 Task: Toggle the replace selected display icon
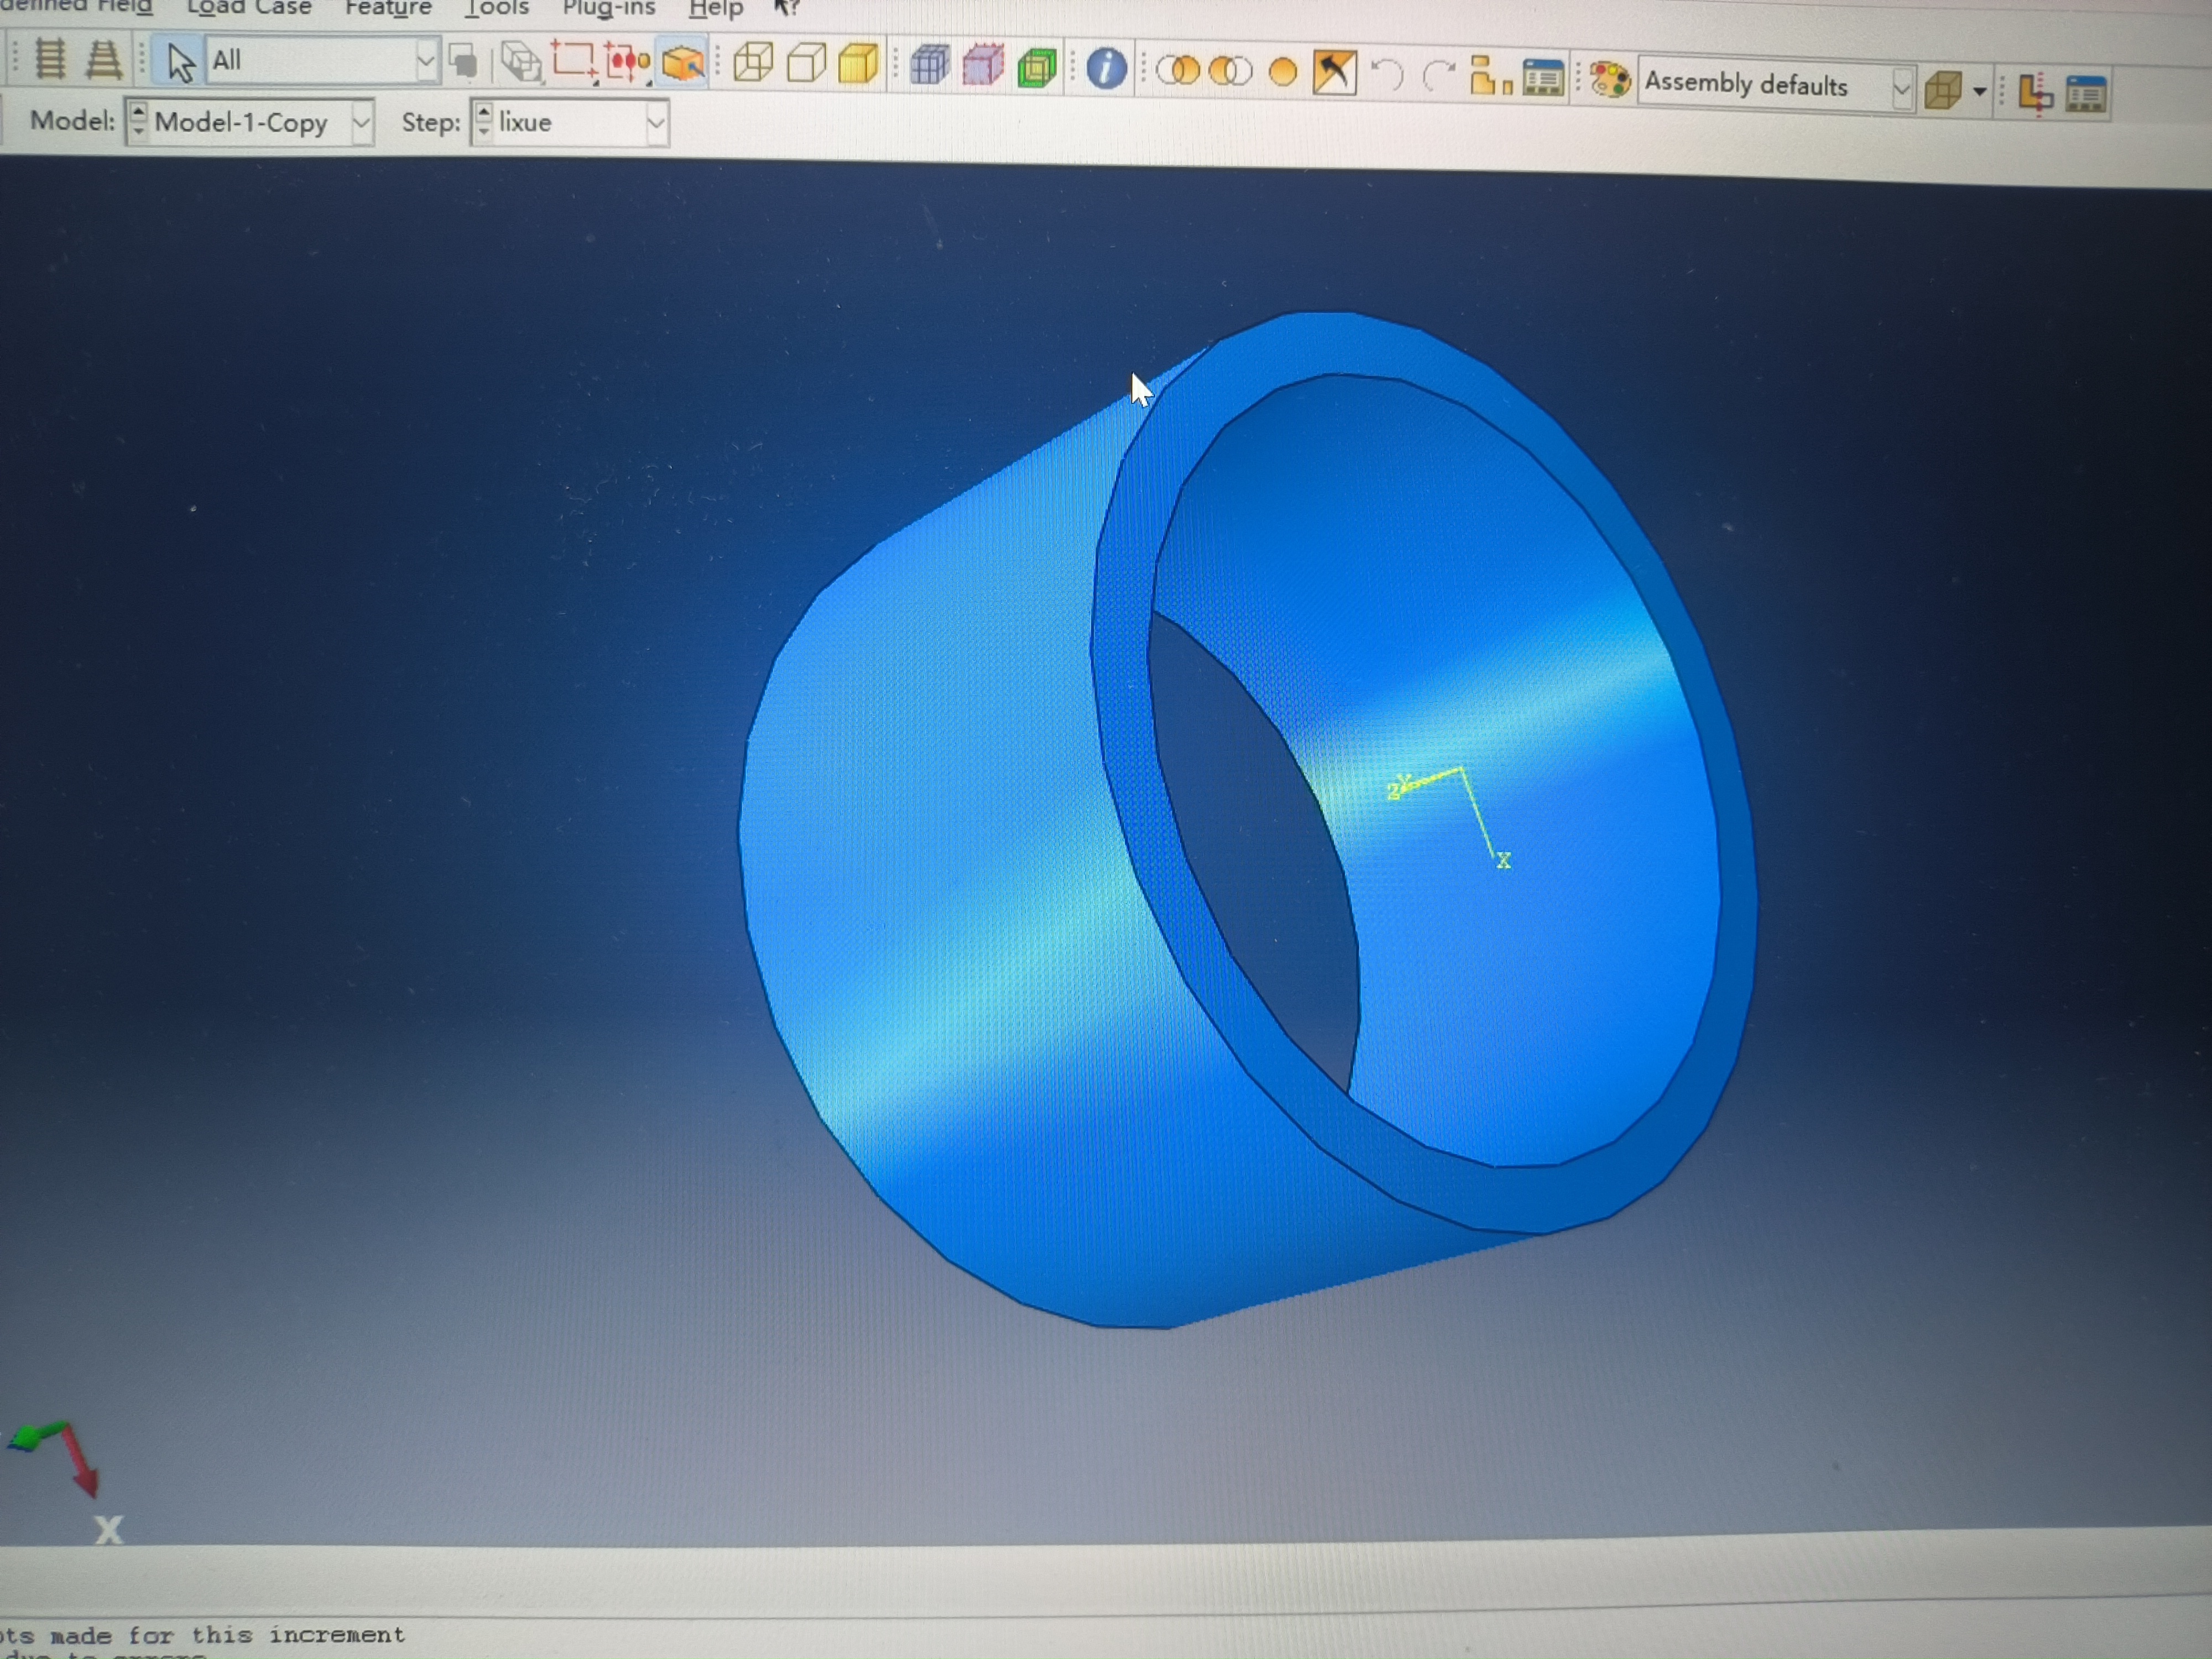[1178, 71]
